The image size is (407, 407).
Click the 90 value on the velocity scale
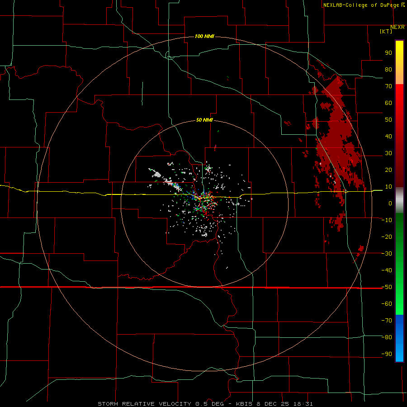pyautogui.click(x=388, y=53)
